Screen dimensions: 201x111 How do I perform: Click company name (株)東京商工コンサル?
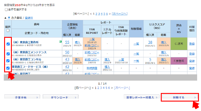tap(27, 59)
